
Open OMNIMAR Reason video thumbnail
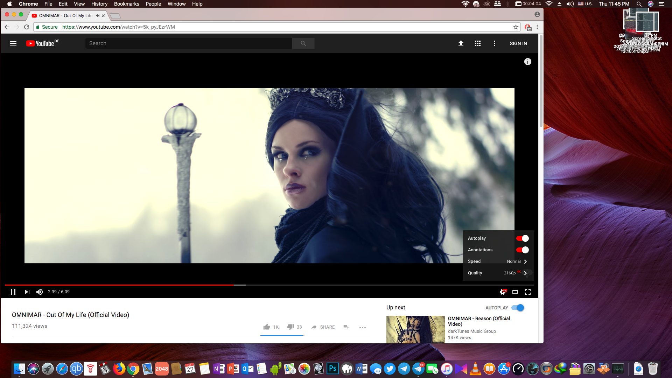point(416,329)
